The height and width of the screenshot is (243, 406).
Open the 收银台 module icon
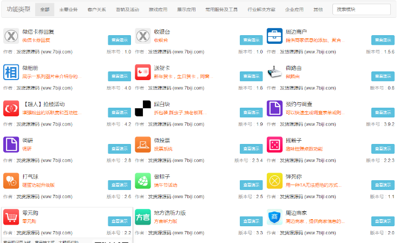click(x=143, y=36)
